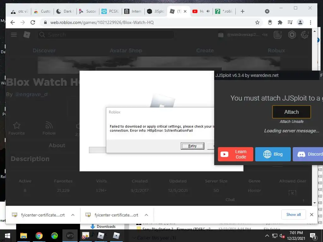This screenshot has height=242, width=323.
Task: Click the Roblox logo home icon
Action: 27,35
